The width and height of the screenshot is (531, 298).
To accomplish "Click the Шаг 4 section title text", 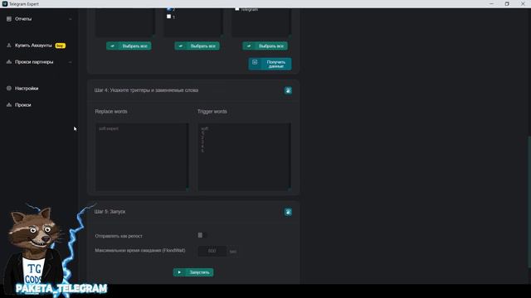I will [x=146, y=90].
